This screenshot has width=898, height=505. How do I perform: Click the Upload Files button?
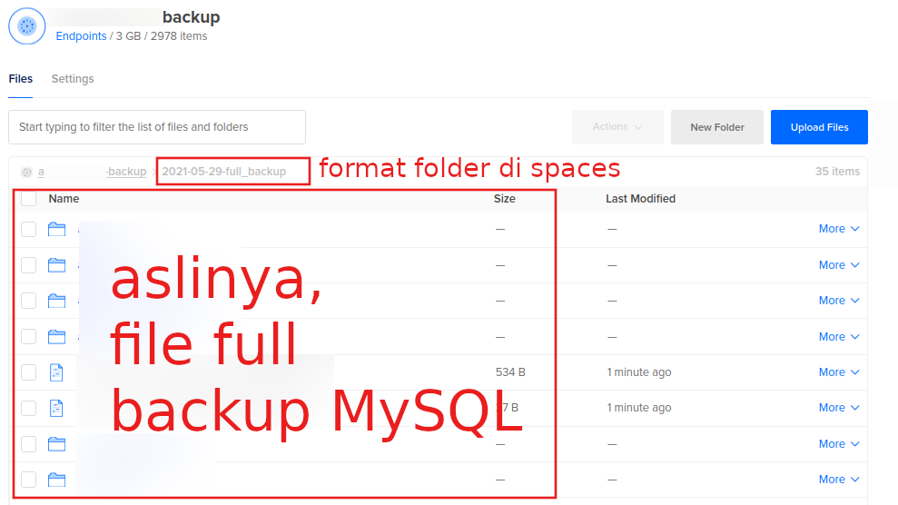pos(819,127)
